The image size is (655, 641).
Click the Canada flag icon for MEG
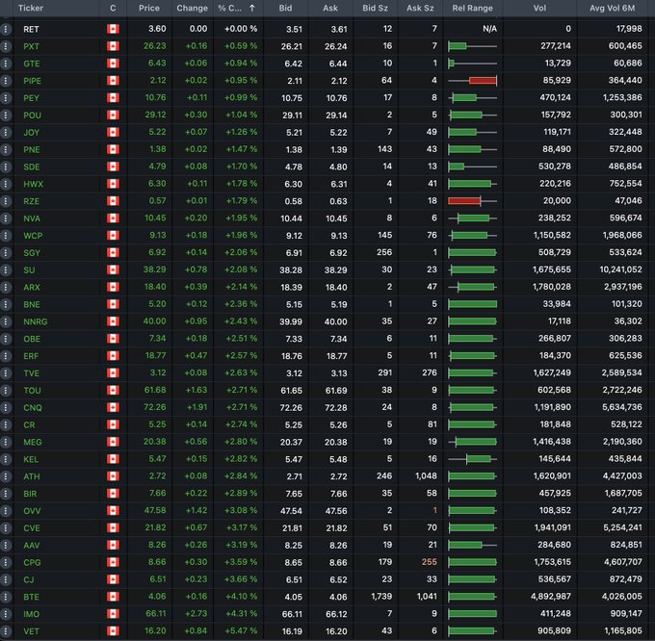click(x=113, y=442)
